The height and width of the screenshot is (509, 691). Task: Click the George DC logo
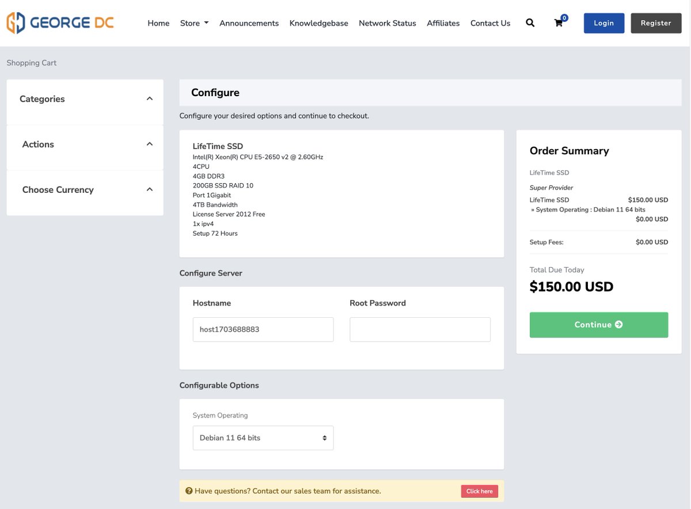(x=60, y=23)
